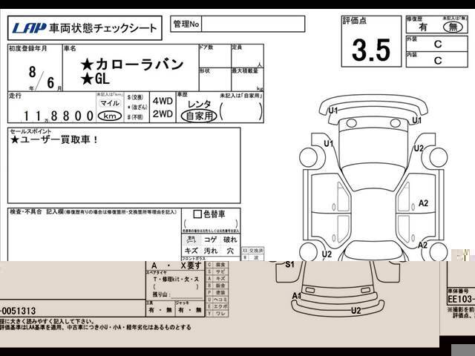This screenshot has height=356, width=475.
Task: Click the S1 damage mark on the diagram
Action: click(x=290, y=264)
